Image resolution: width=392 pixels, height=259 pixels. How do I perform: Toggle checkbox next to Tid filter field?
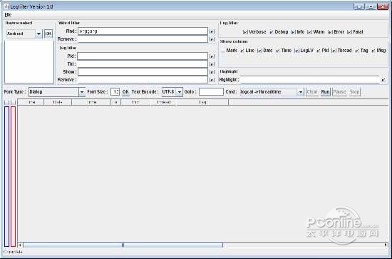(x=212, y=64)
